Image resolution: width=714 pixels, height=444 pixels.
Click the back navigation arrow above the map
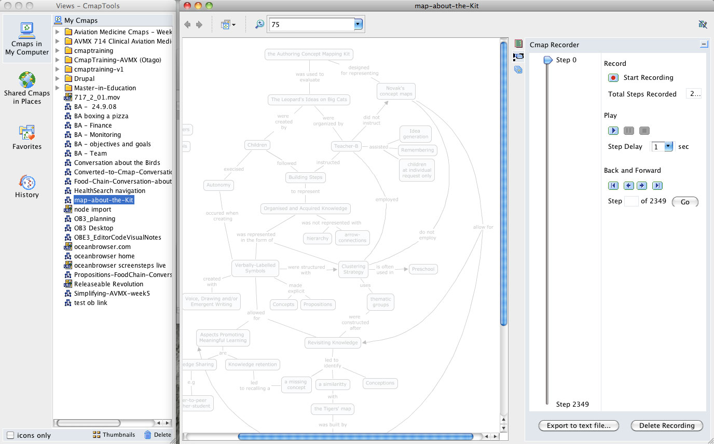pyautogui.click(x=187, y=24)
